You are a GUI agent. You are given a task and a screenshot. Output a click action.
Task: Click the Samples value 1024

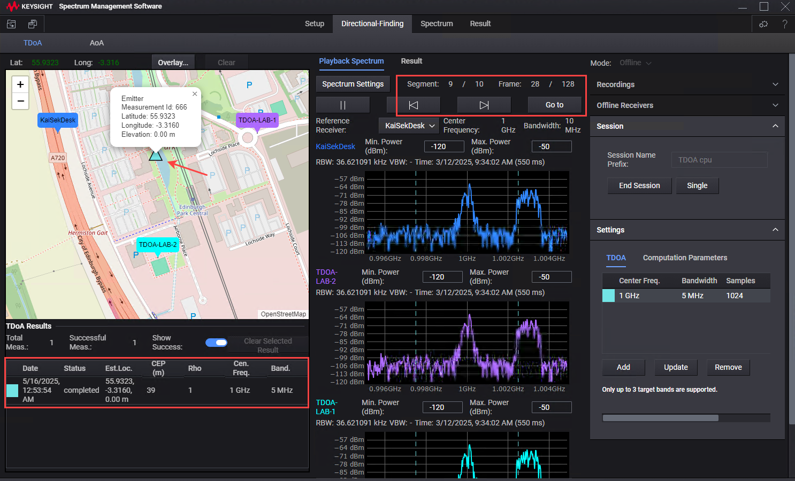coord(735,296)
